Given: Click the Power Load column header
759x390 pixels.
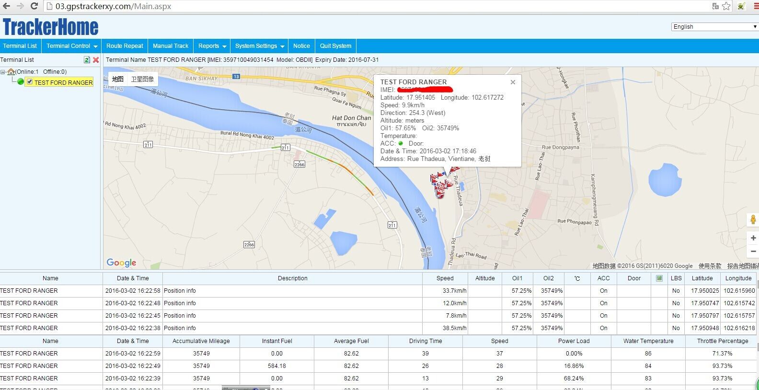Looking at the screenshot, I should coord(574,341).
